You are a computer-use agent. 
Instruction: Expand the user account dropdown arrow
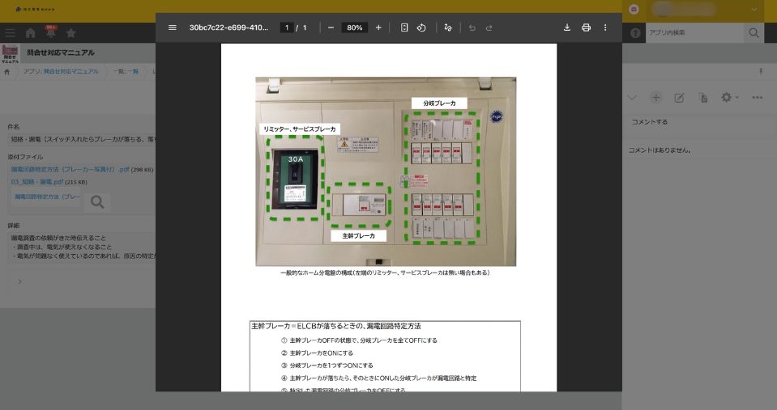[755, 9]
